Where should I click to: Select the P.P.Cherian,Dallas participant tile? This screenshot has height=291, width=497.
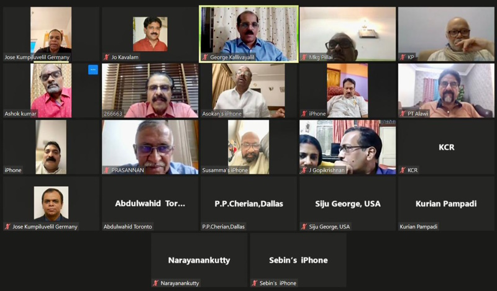(249, 204)
